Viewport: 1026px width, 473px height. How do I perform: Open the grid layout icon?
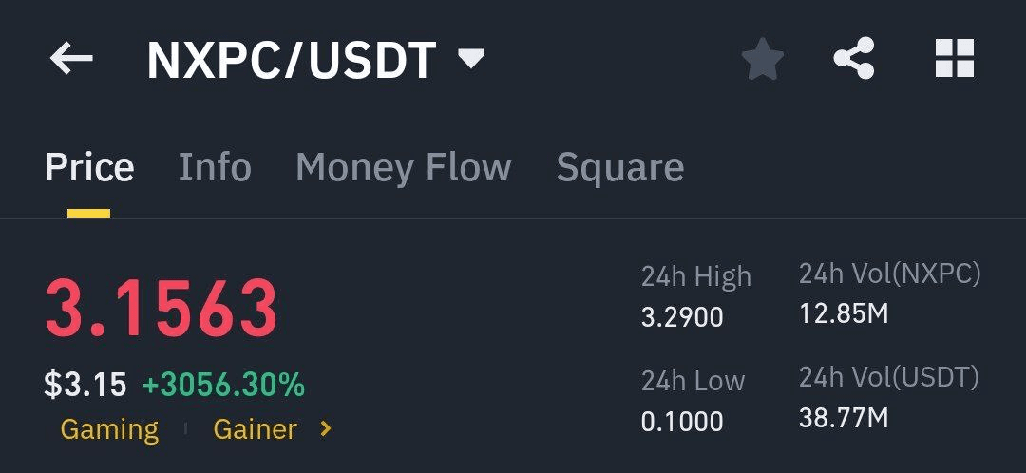pos(955,58)
